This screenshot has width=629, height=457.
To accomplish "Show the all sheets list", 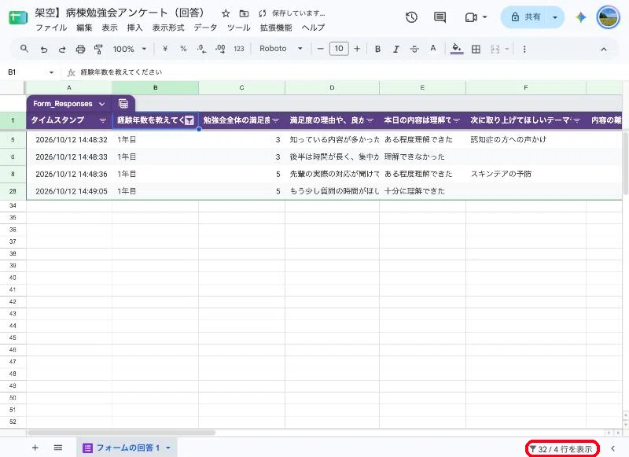I will click(x=58, y=448).
